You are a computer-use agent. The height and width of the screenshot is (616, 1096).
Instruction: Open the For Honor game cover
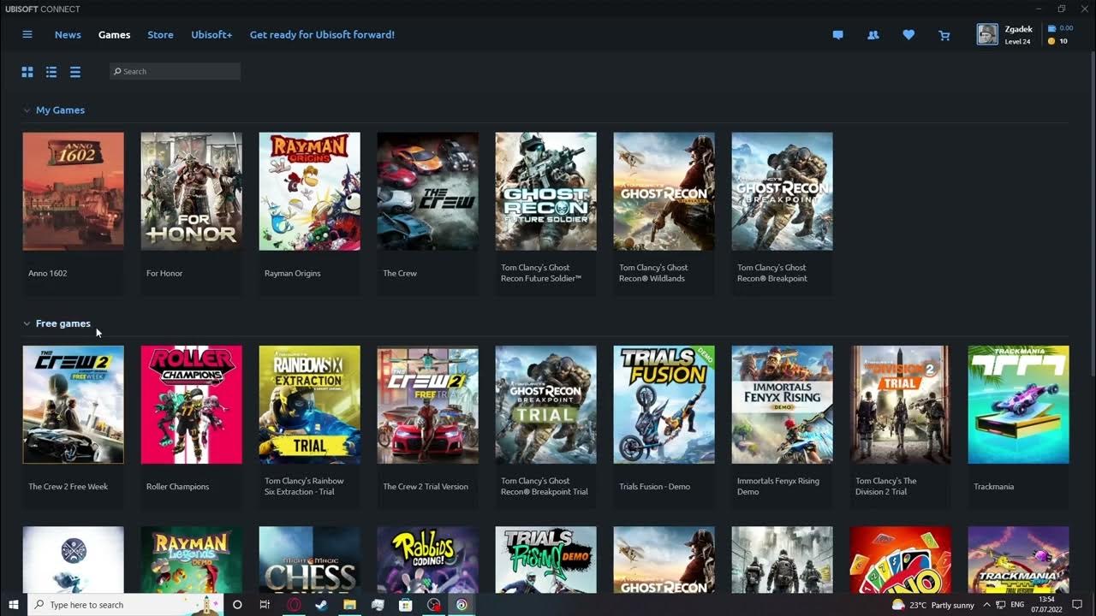tap(191, 191)
